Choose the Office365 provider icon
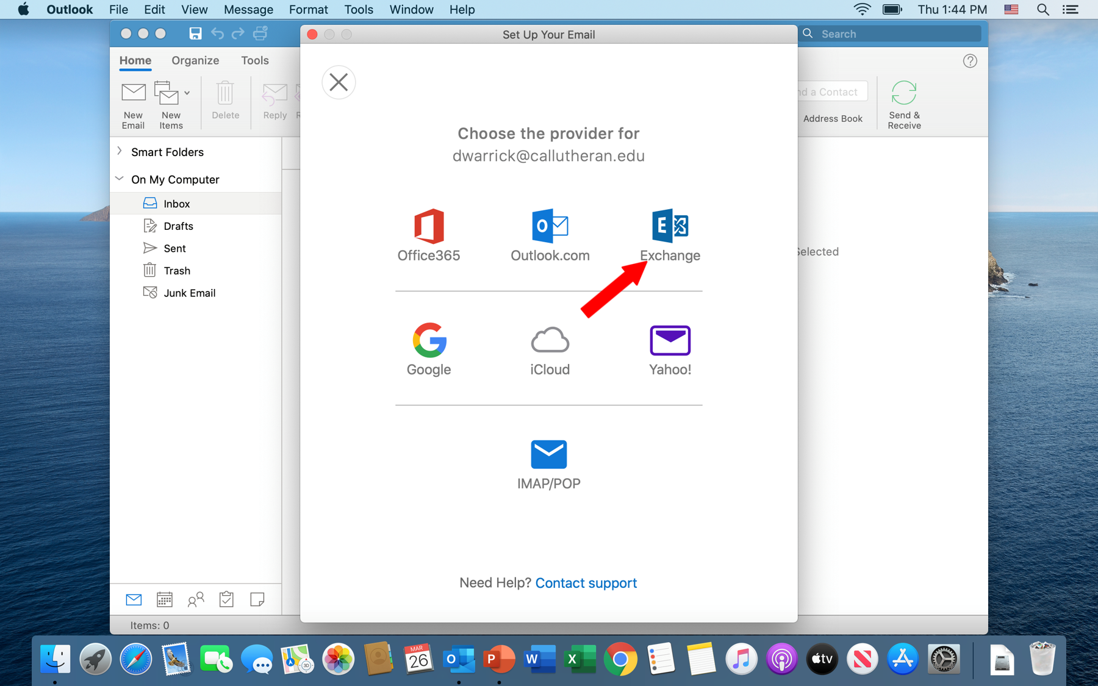The width and height of the screenshot is (1098, 686). [429, 226]
